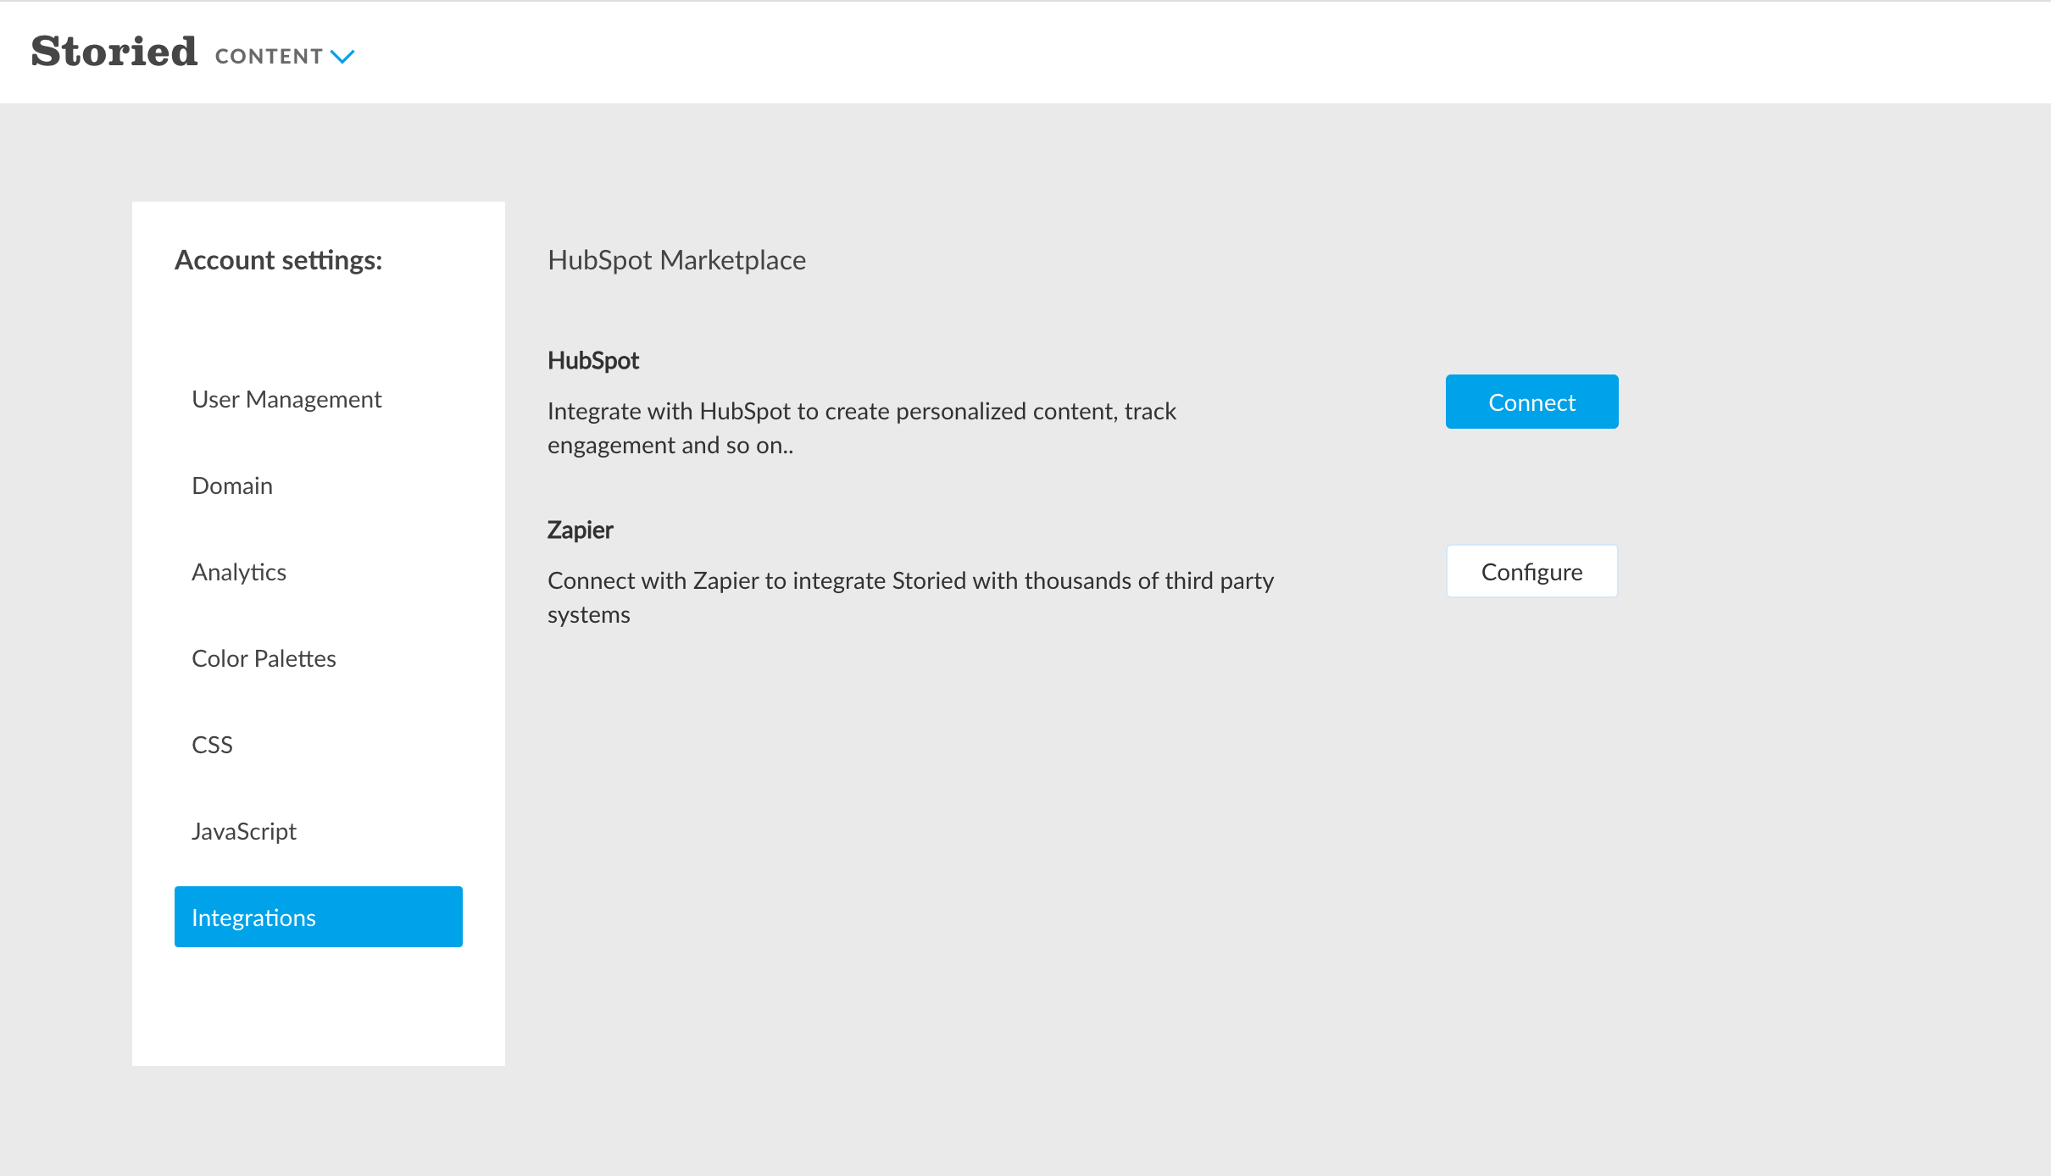Select Analytics in the sidebar
The height and width of the screenshot is (1176, 2051).
point(239,572)
